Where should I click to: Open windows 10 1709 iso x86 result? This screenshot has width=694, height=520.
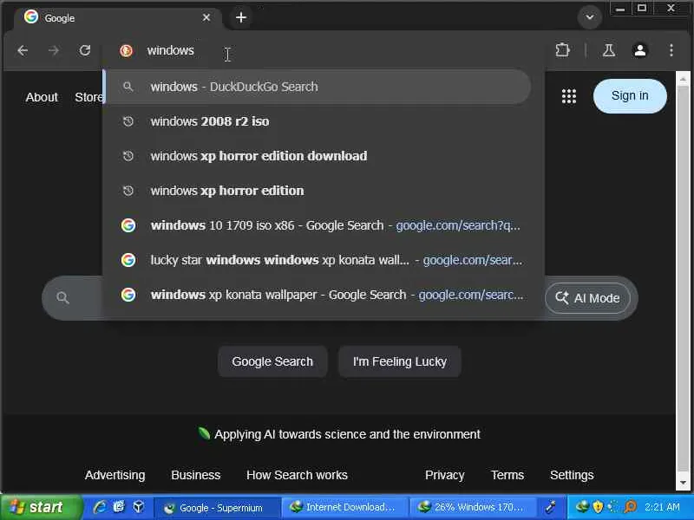pos(318,225)
